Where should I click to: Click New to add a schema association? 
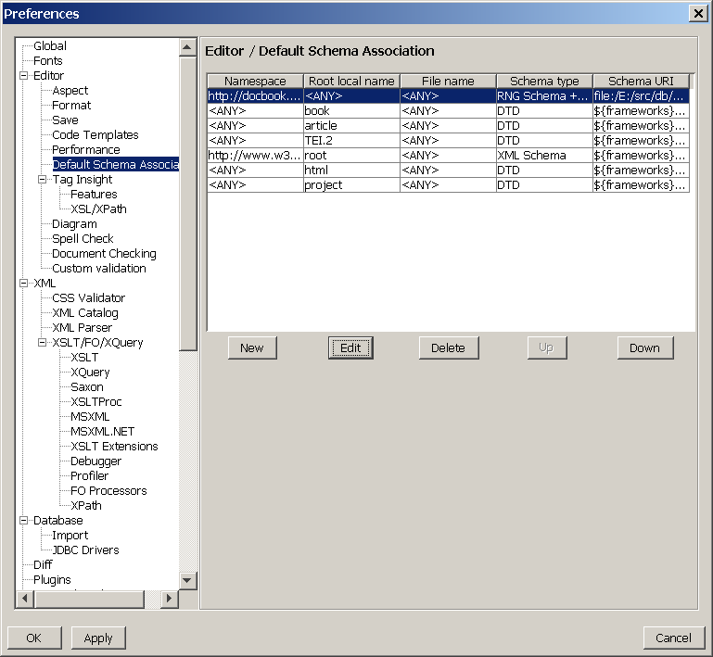coord(251,348)
